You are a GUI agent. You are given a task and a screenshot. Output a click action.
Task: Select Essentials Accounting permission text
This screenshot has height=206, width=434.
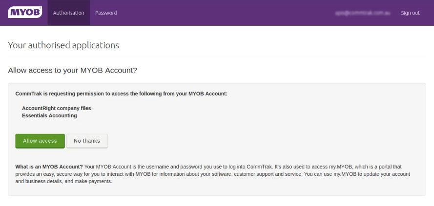(49, 115)
